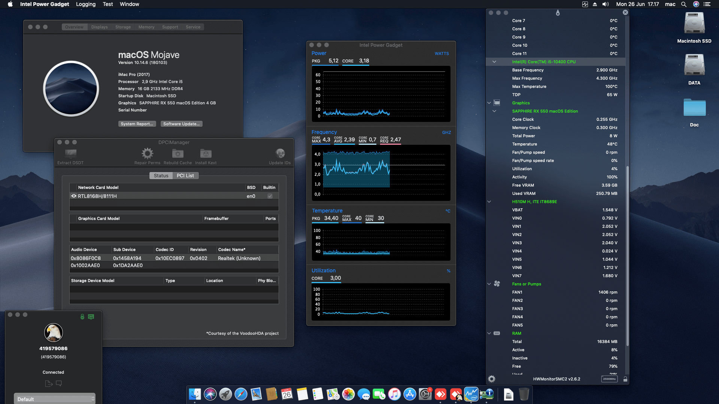Open the Window menu
The height and width of the screenshot is (404, 719).
pos(129,4)
